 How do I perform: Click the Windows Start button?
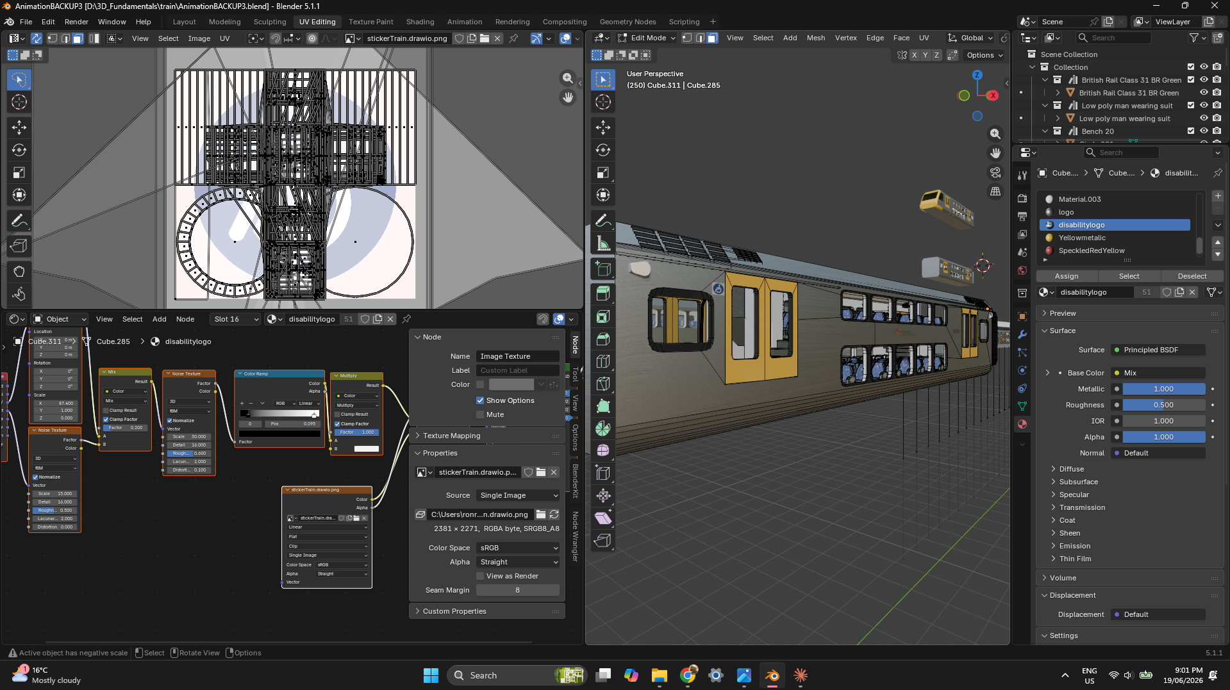tap(431, 675)
